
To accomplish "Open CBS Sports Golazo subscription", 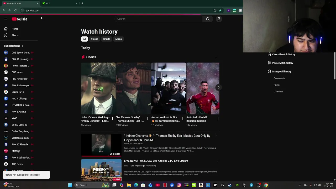I will pyautogui.click(x=19, y=52).
